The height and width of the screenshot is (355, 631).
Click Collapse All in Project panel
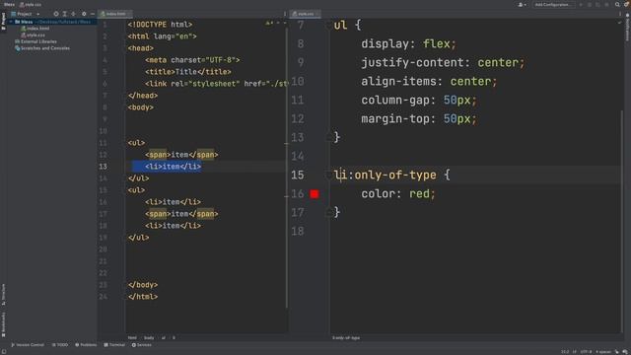(73, 14)
